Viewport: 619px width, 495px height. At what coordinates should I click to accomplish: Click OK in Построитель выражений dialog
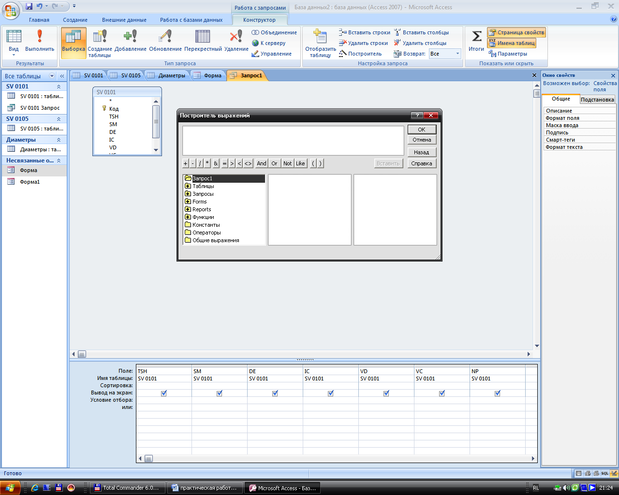pyautogui.click(x=422, y=130)
